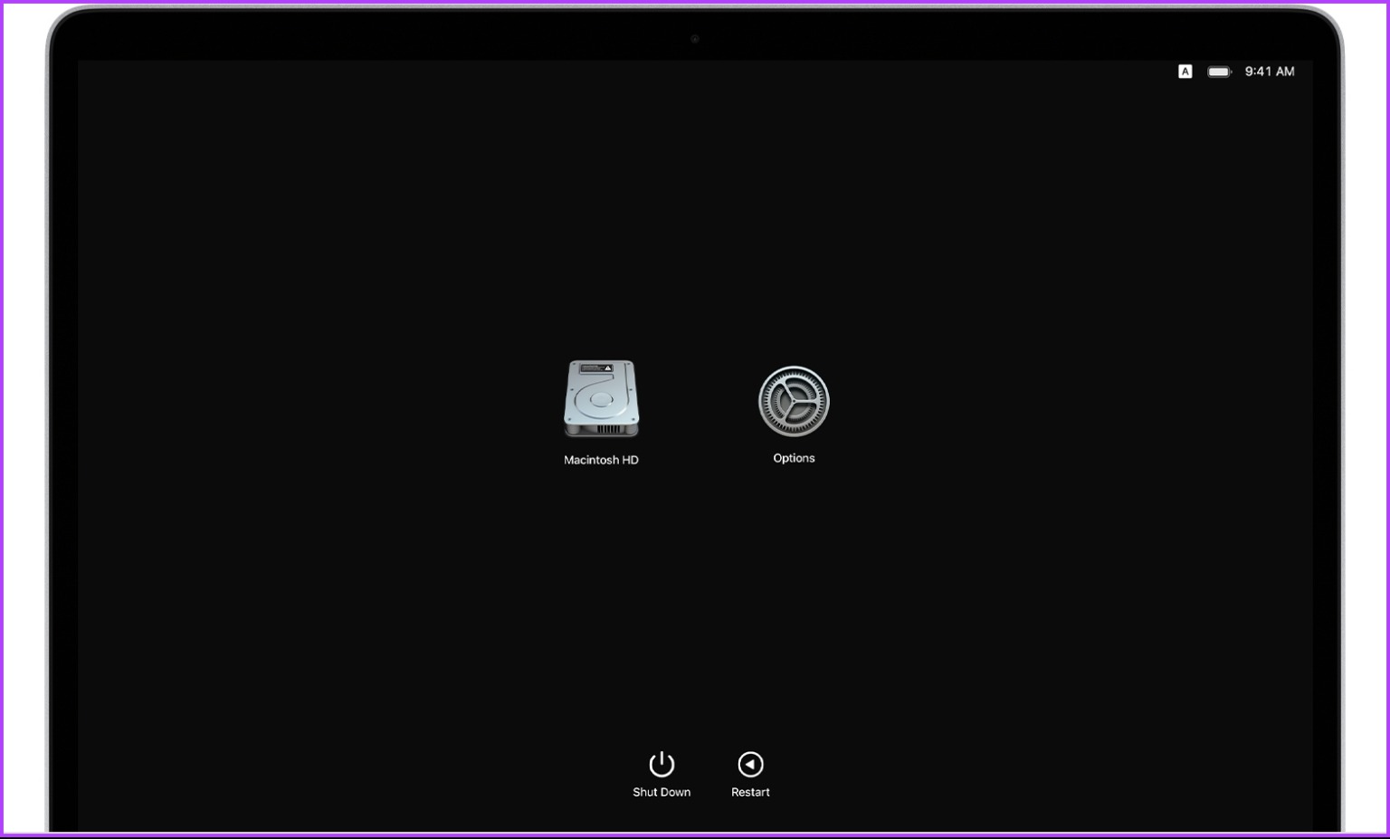Viewport: 1390px width, 839px height.
Task: Click the Shut Down power icon
Action: [x=662, y=763]
